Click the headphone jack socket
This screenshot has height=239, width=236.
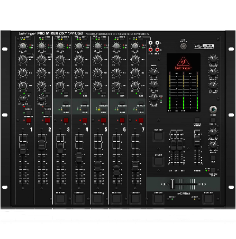pyautogui.click(x=213, y=109)
